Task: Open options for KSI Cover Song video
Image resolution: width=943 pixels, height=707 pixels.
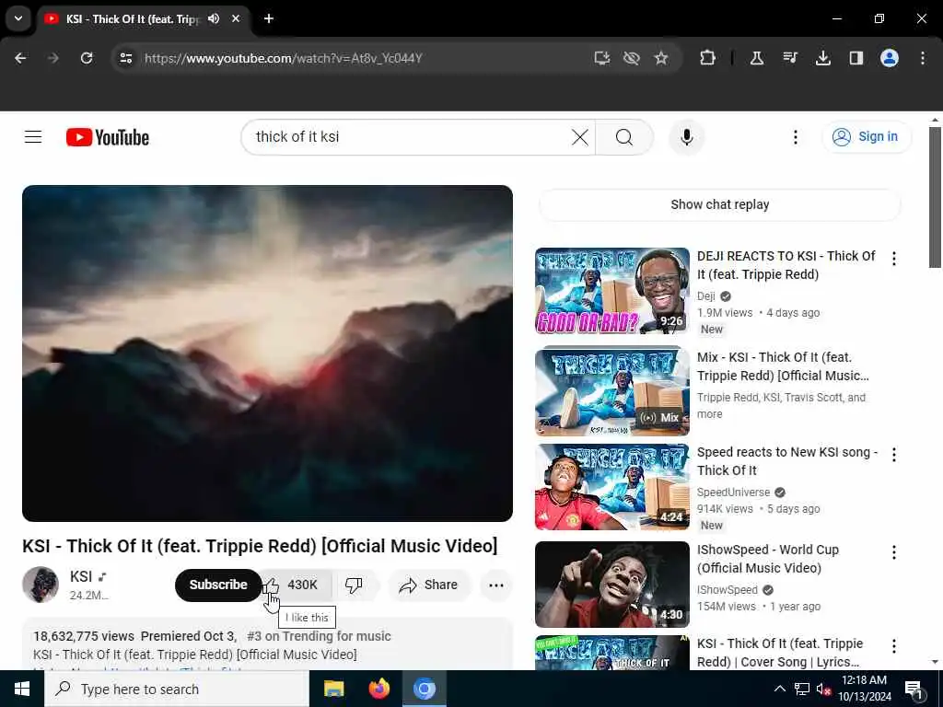Action: pyautogui.click(x=893, y=645)
